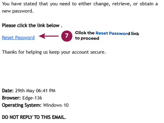Select the 29th May 06:41 PM timestamp
The width and height of the screenshot is (164, 123).
pos(35,91)
